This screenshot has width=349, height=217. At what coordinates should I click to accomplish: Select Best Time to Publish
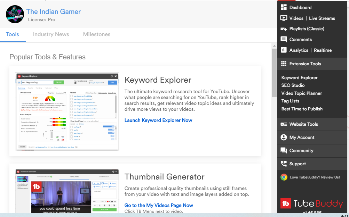[x=302, y=109]
